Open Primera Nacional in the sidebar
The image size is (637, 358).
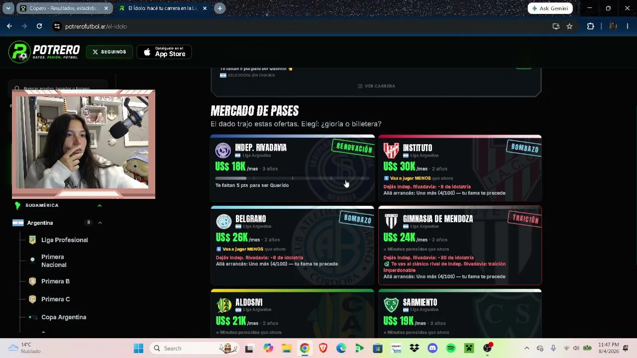click(54, 261)
